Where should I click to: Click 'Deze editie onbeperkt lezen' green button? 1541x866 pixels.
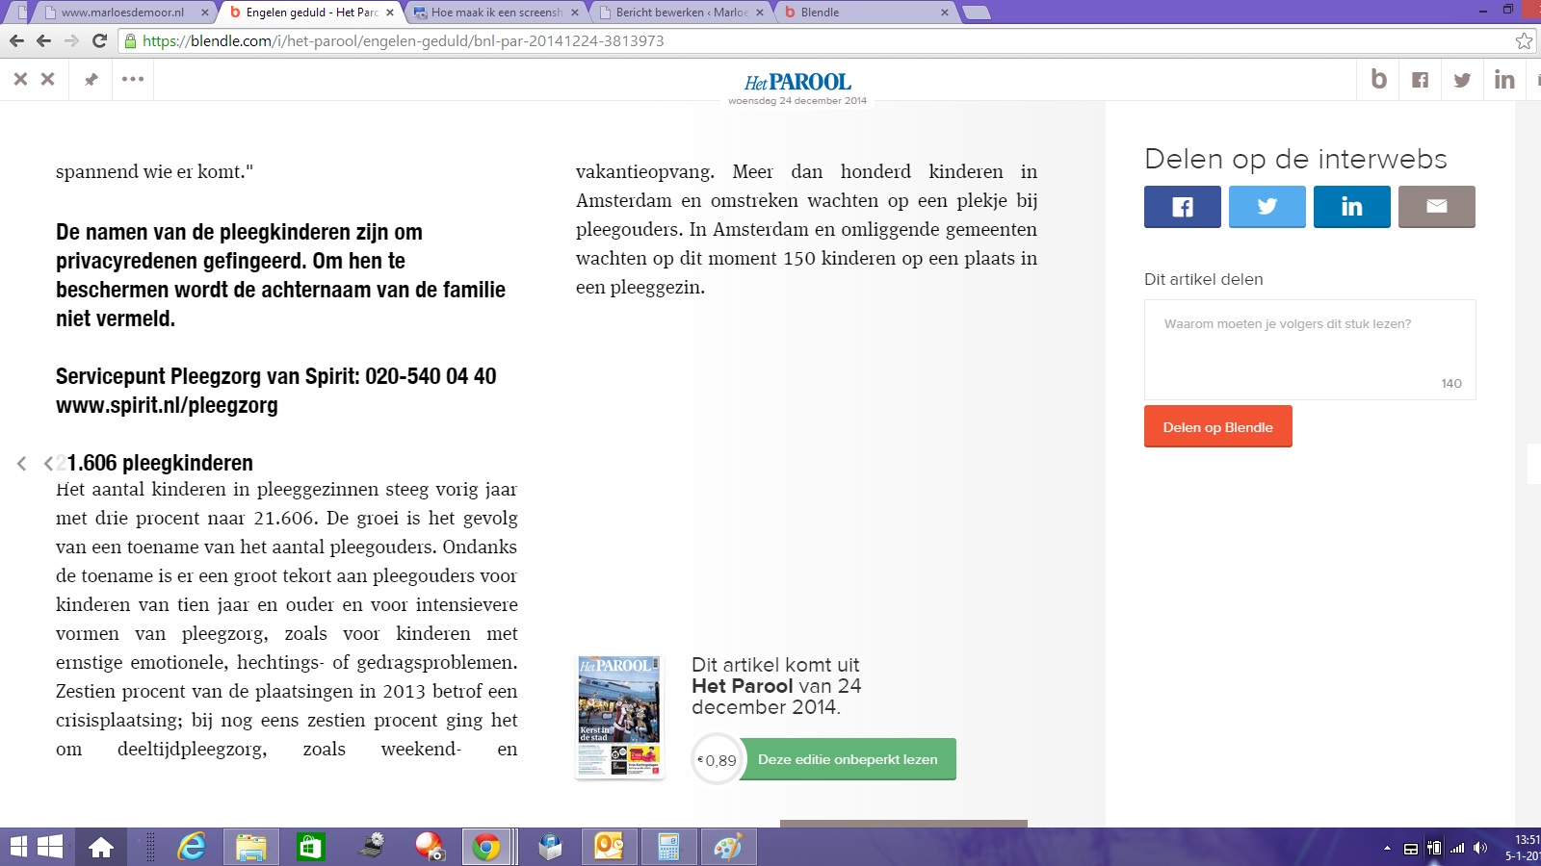point(847,759)
